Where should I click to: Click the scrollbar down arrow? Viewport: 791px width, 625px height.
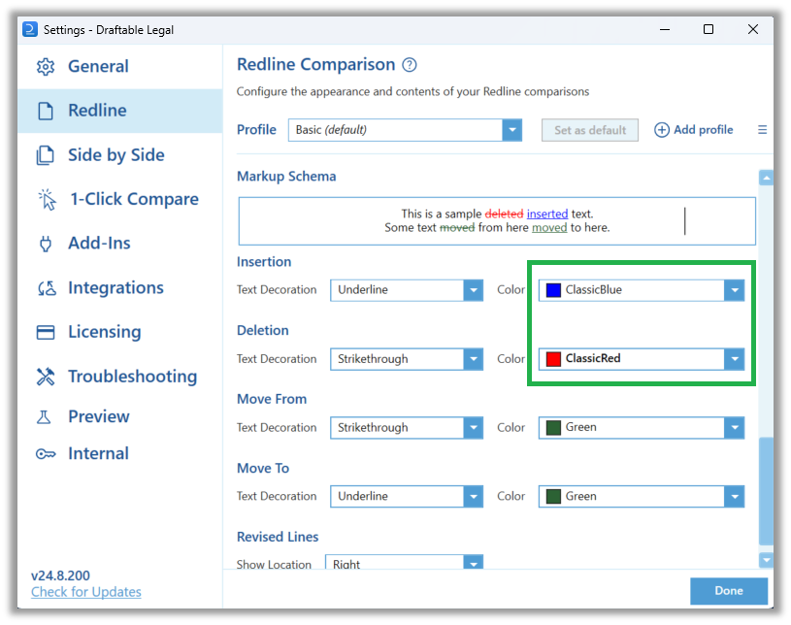(766, 560)
